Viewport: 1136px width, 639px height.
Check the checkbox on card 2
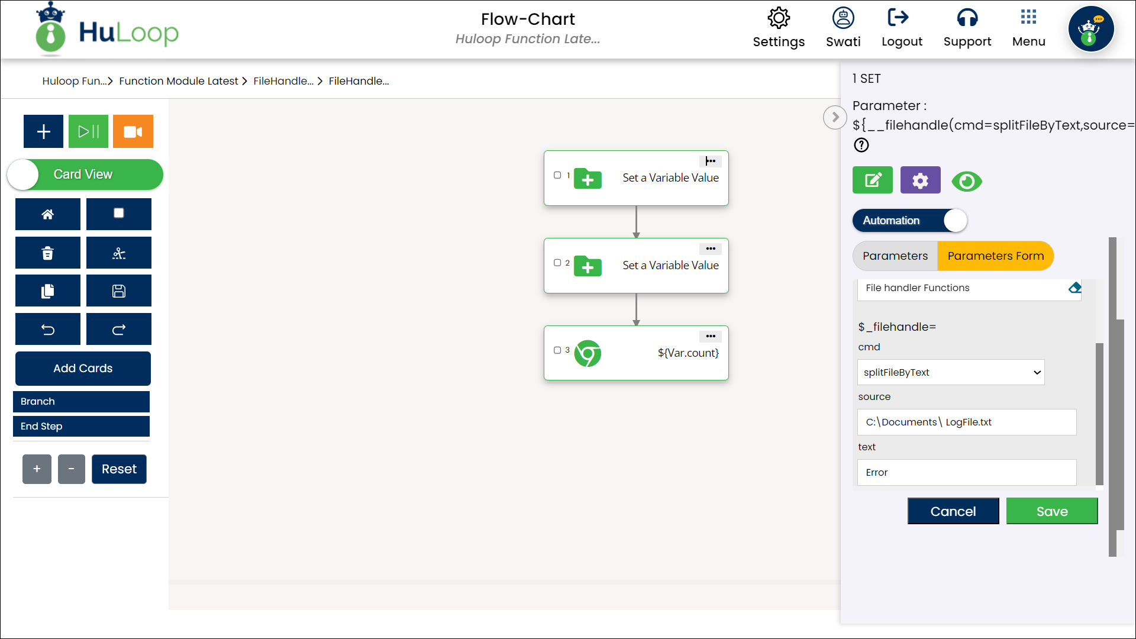click(557, 263)
